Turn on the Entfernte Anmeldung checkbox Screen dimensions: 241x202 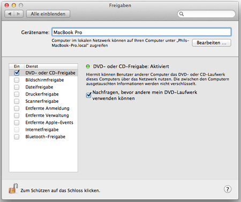pos(17,108)
